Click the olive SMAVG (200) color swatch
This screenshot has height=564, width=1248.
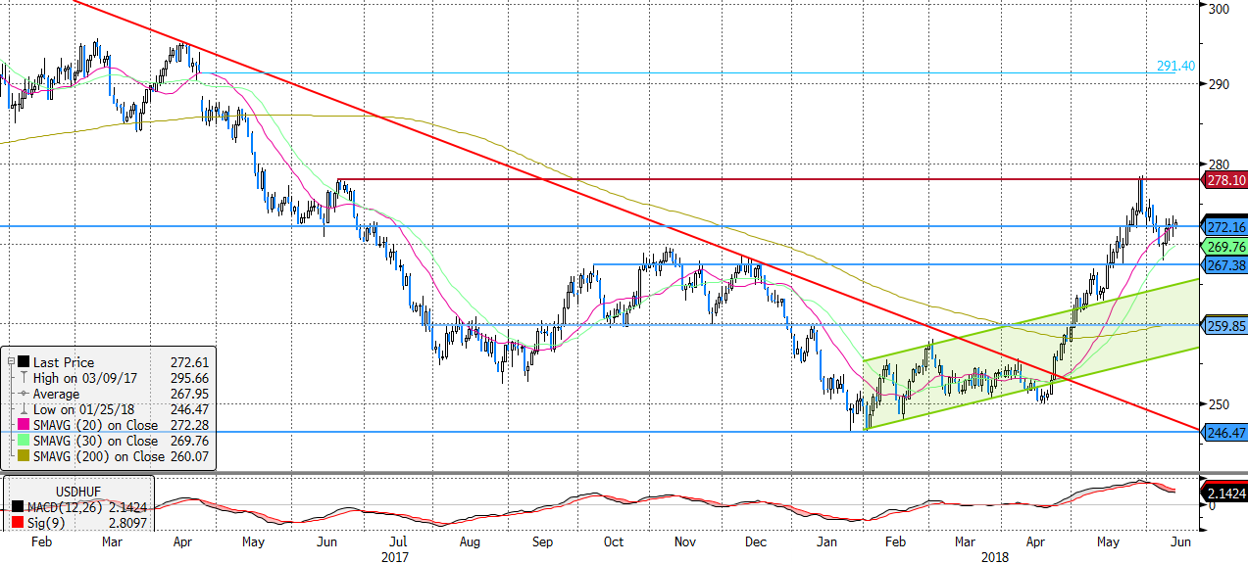pos(24,456)
